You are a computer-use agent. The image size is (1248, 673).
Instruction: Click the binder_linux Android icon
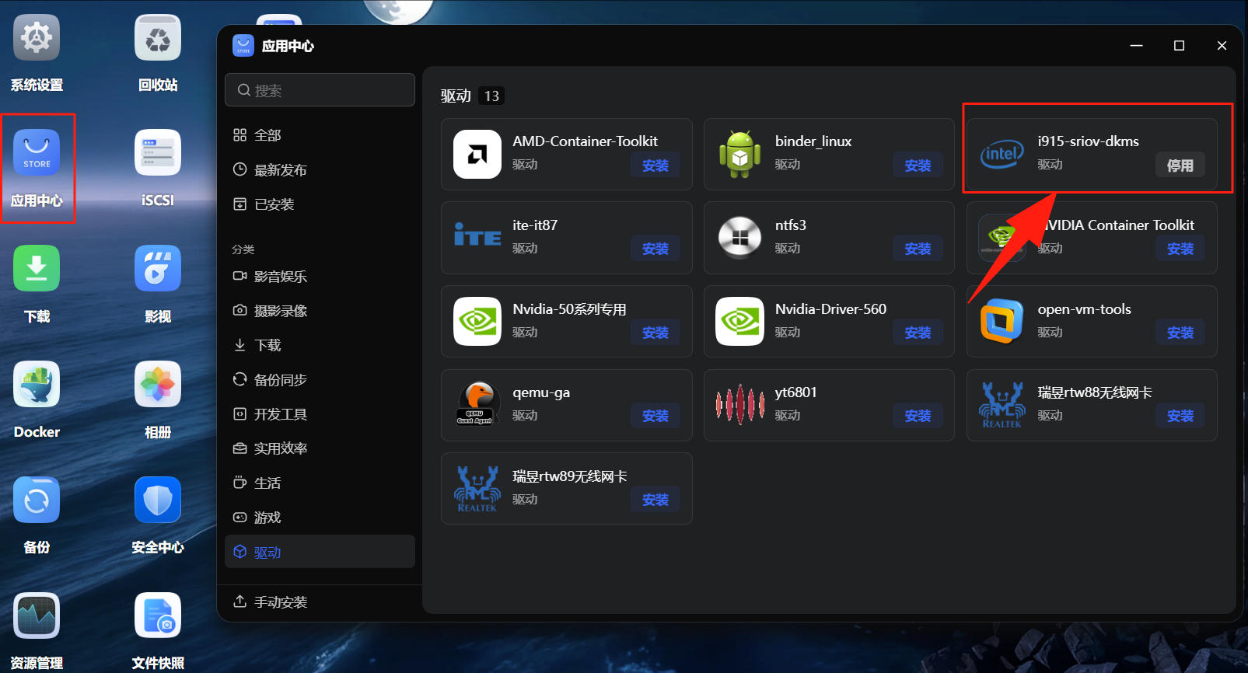(x=739, y=154)
